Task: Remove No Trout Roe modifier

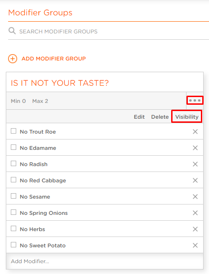Action: pos(195,131)
